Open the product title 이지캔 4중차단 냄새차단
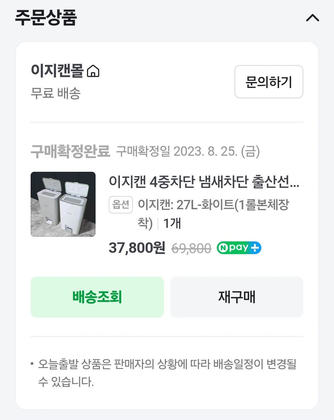Image resolution: width=334 pixels, height=420 pixels. [204, 182]
